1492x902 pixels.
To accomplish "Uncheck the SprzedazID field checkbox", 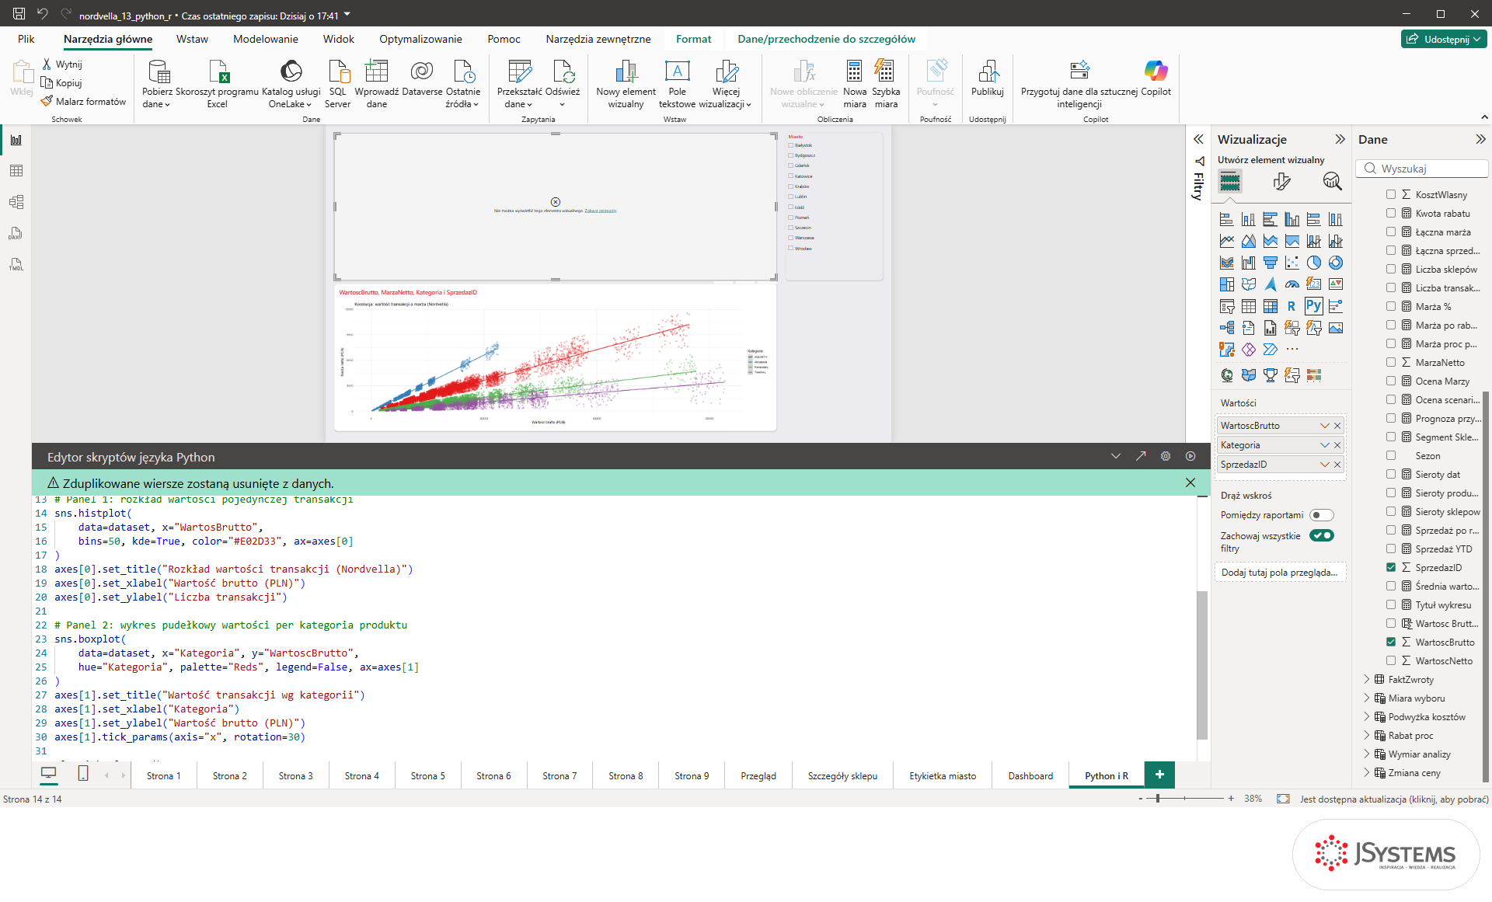I will [1391, 568].
